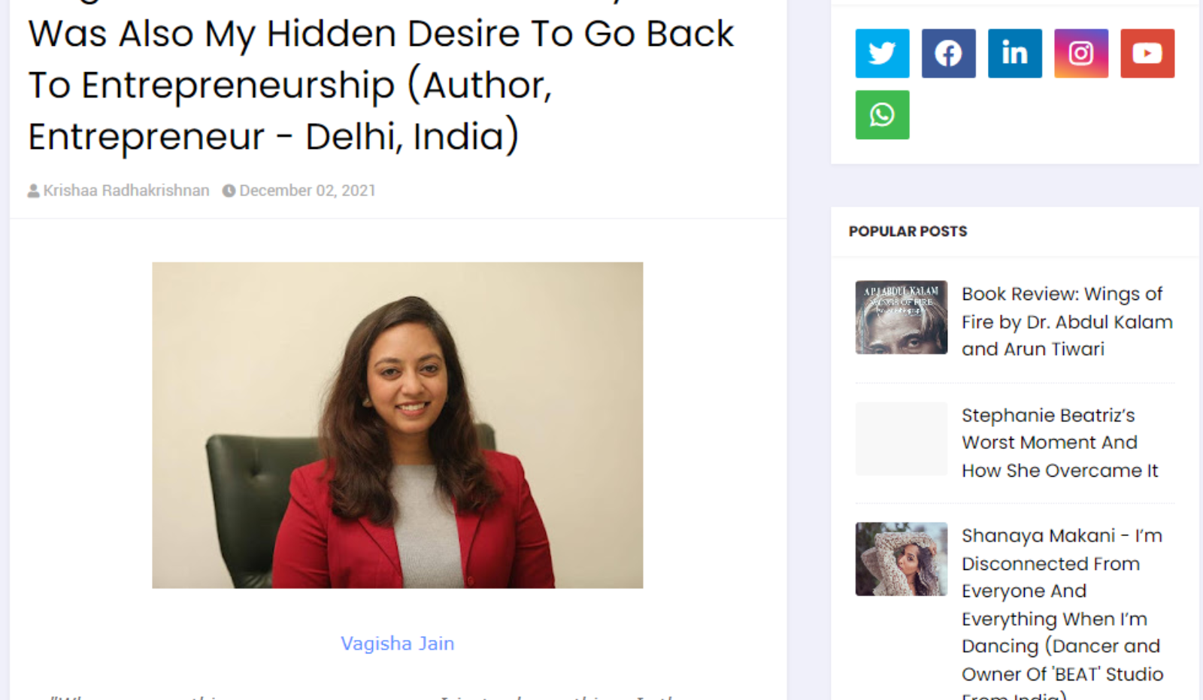Open author Krishaa Radhakrishnan's profile

126,191
